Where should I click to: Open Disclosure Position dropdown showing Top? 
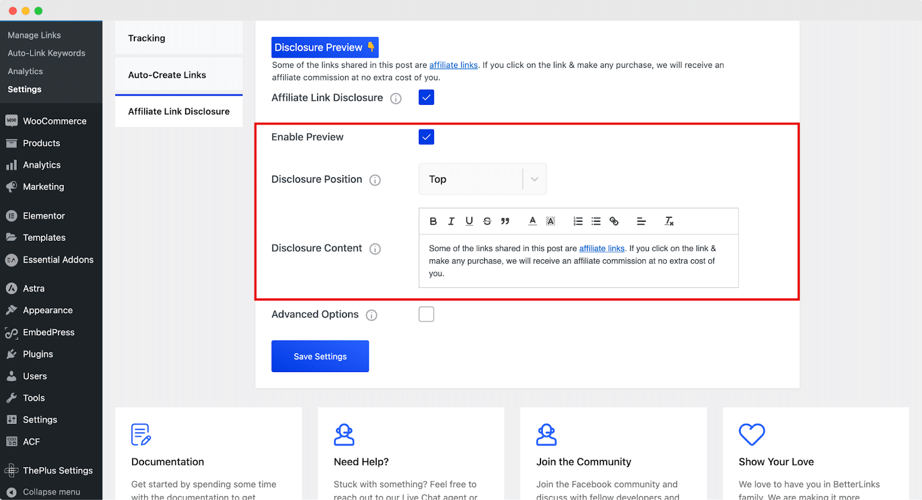tap(482, 179)
